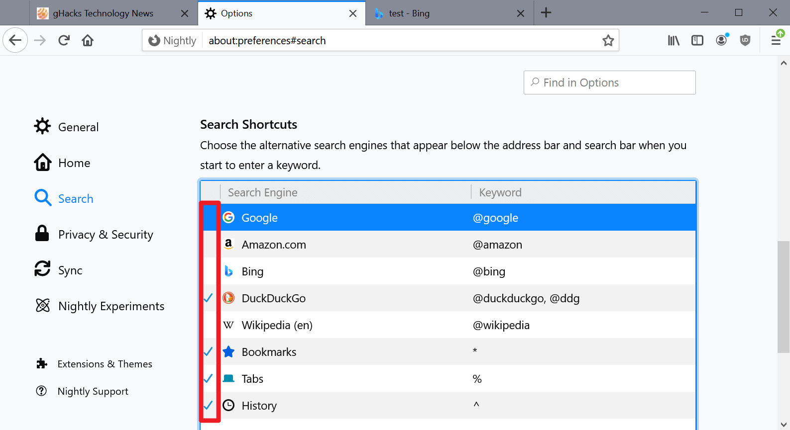Close the Options tab
Viewport: 790px width, 430px height.
353,13
